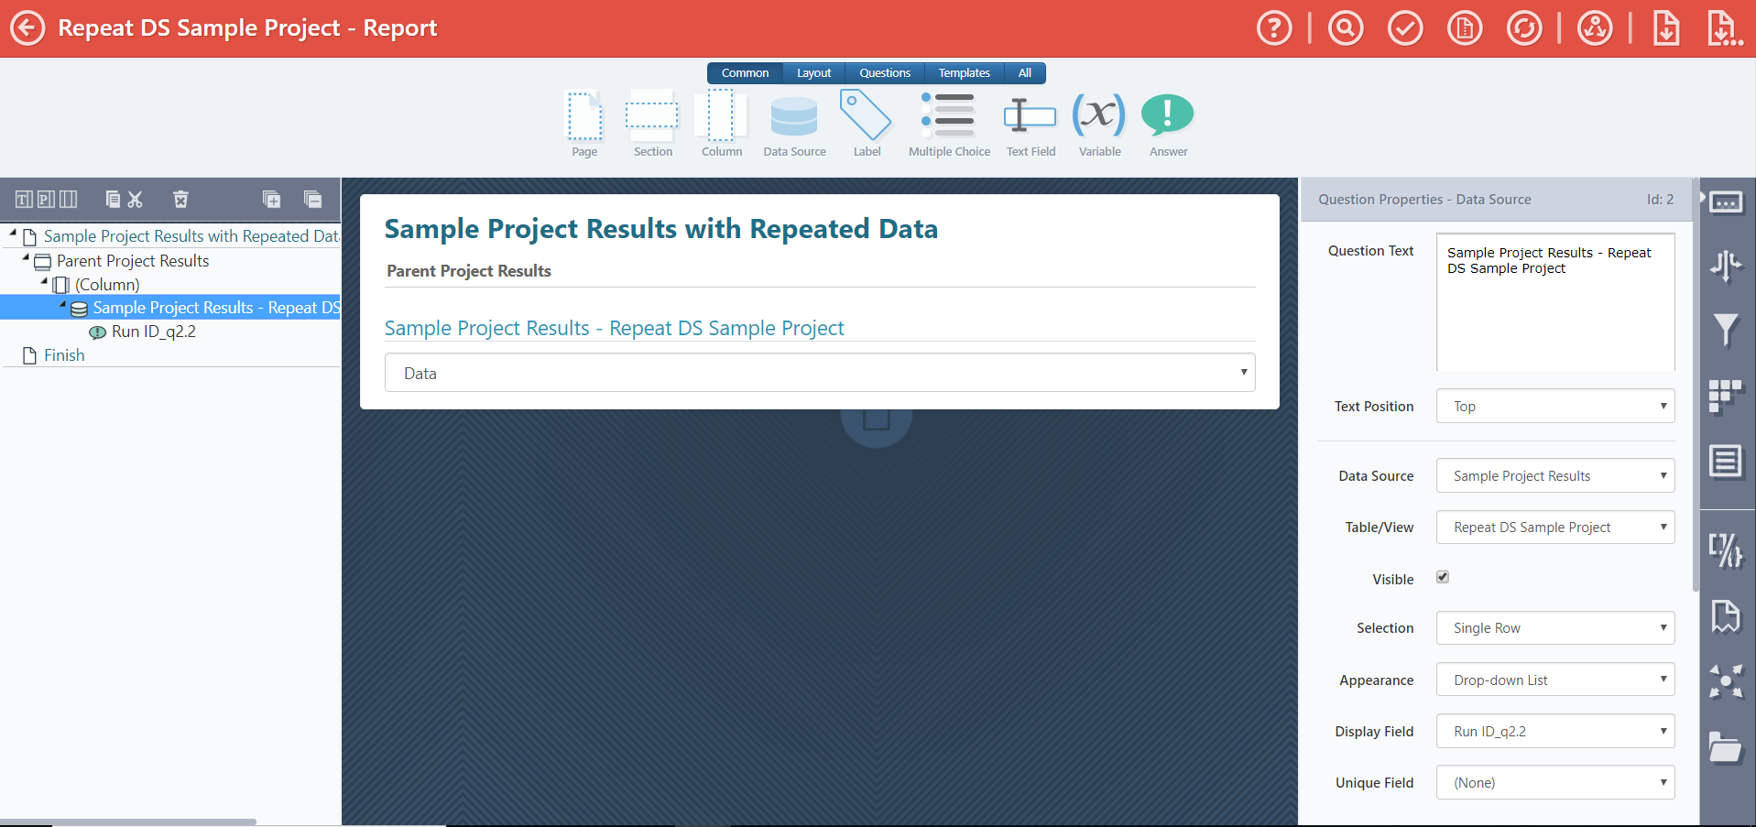Open the Selection dropdown
This screenshot has width=1756, height=827.
(1555, 627)
